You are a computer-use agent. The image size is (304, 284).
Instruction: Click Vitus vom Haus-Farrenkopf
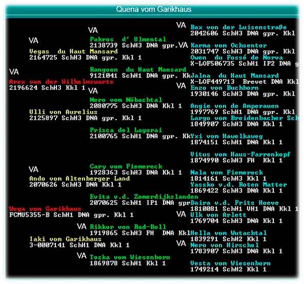tap(240, 155)
